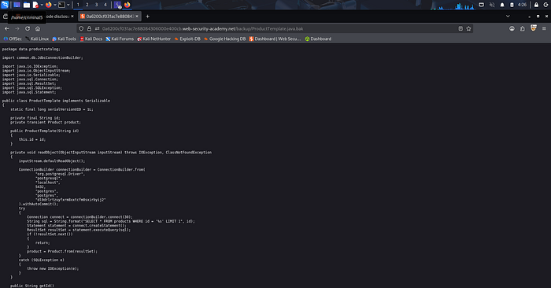Click the database password string line
This screenshot has height=288, width=551.
tap(71, 200)
